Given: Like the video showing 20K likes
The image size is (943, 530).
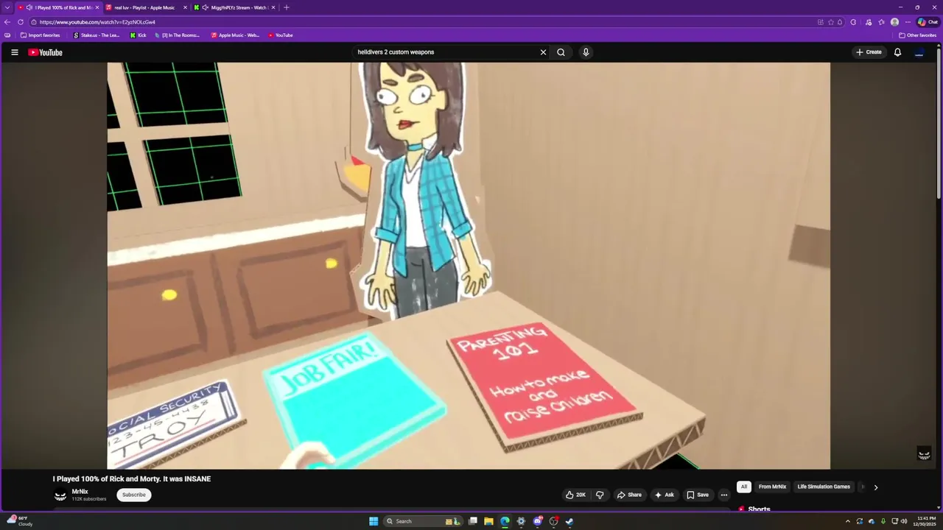Looking at the screenshot, I should pos(575,495).
